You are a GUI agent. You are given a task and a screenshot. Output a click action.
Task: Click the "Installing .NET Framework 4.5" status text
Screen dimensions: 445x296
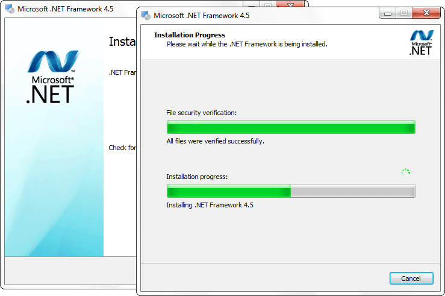click(210, 205)
